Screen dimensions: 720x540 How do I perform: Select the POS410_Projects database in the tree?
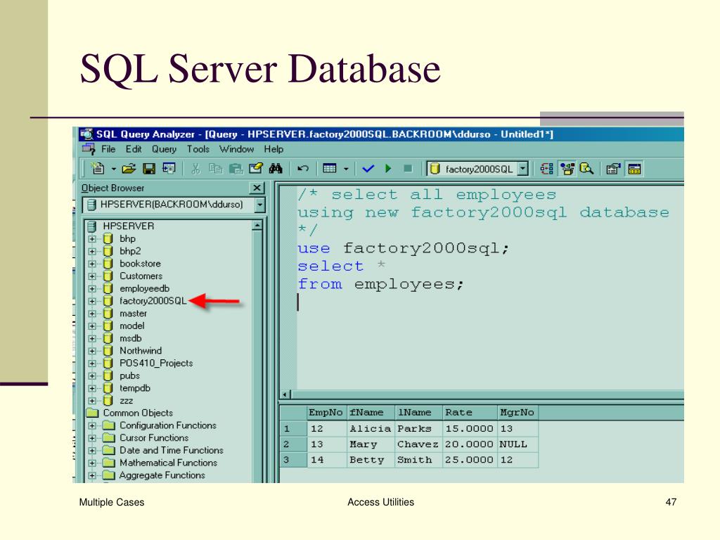click(156, 364)
